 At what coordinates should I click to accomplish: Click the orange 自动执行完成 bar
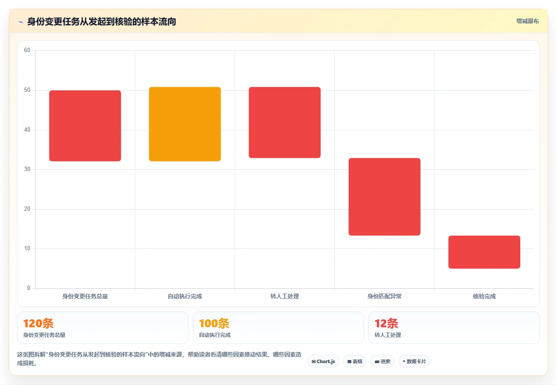click(185, 124)
